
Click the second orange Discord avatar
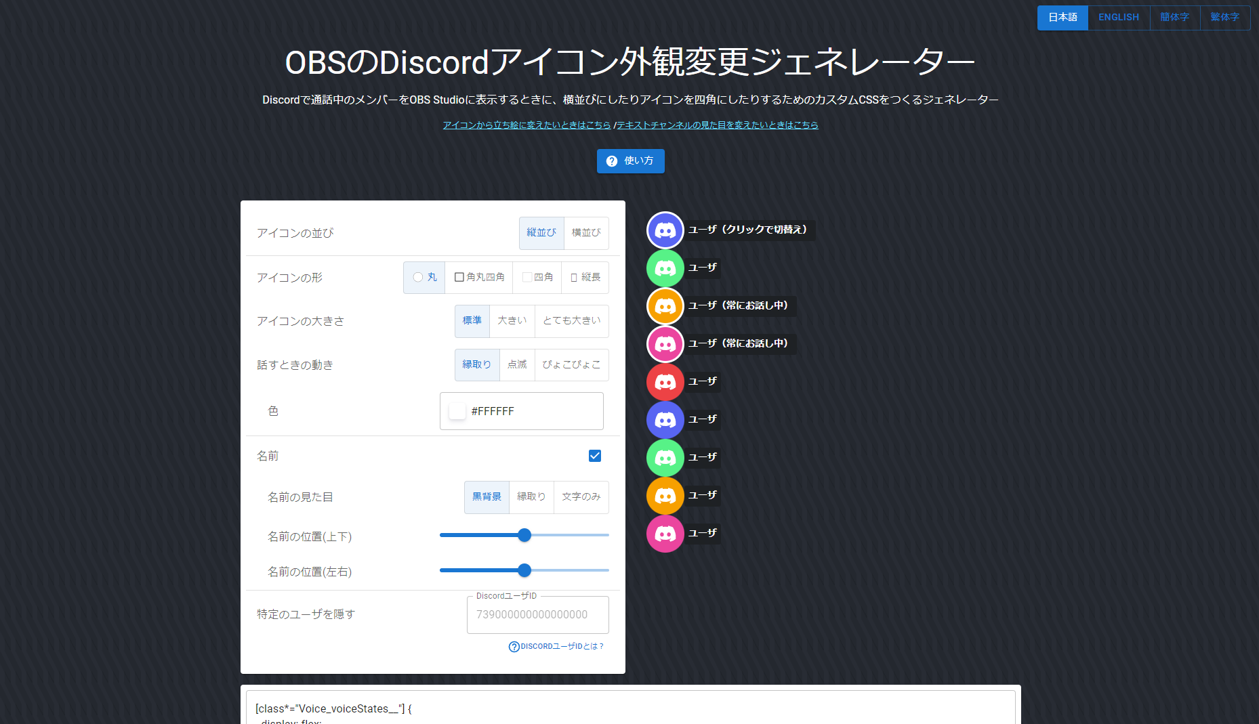pyautogui.click(x=665, y=496)
